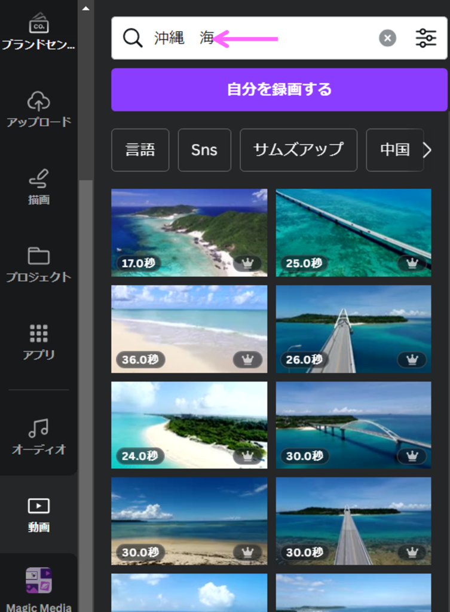Select the 17.0秒 island aerial video
This screenshot has width=450, height=612.
point(189,232)
